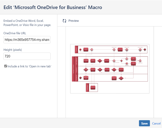
Task: Click the first task box in Customer lane
Action: point(86,49)
